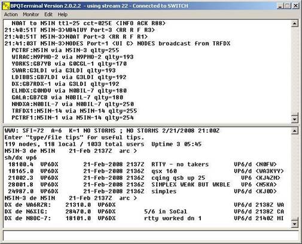Image resolution: width=302 pixels, height=244 pixels.
Task: Click the 'DX de WA6RZR: 21310.0' line
Action: pyautogui.click(x=144, y=205)
